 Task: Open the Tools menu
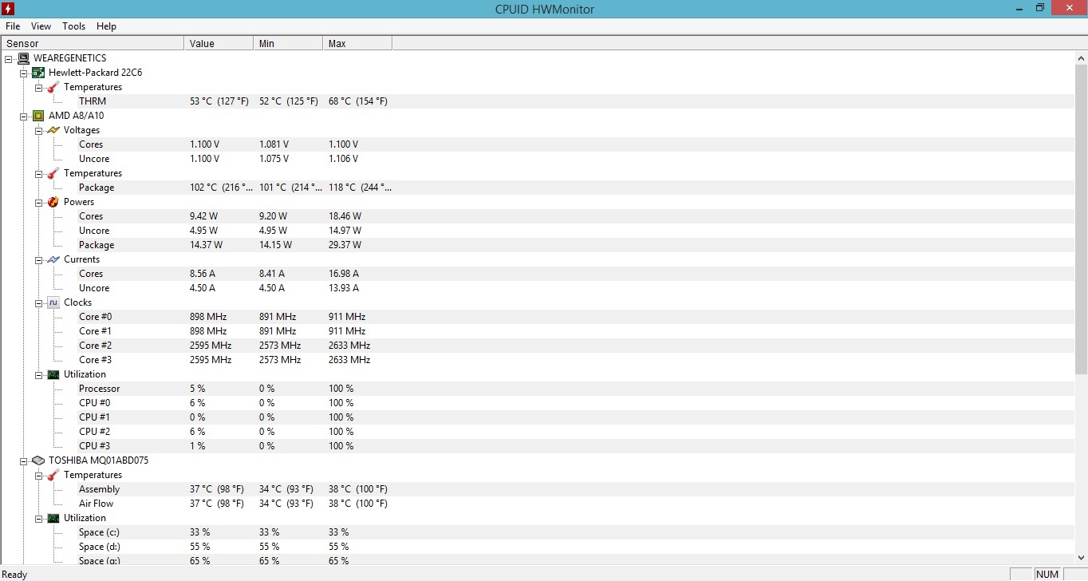pos(73,26)
